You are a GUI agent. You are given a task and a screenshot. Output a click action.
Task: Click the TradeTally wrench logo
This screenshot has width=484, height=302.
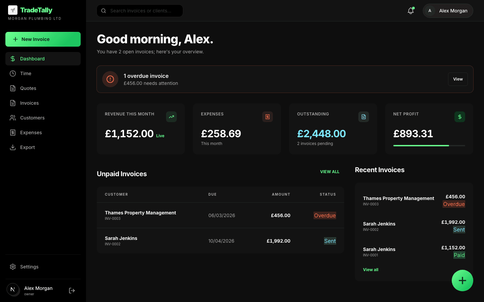[x=12, y=10]
